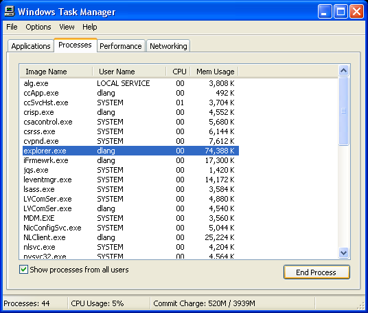The height and width of the screenshot is (313, 368).
Task: Select the jqs.exe process
Action: click(130, 170)
